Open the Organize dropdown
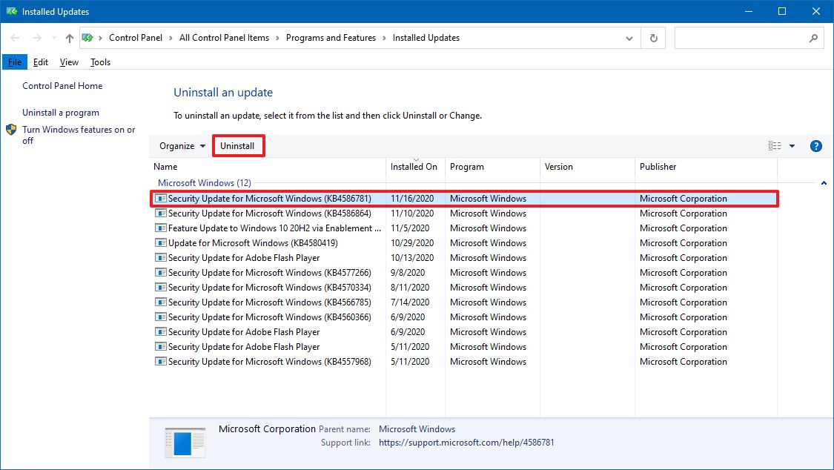This screenshot has height=470, width=834. point(182,146)
